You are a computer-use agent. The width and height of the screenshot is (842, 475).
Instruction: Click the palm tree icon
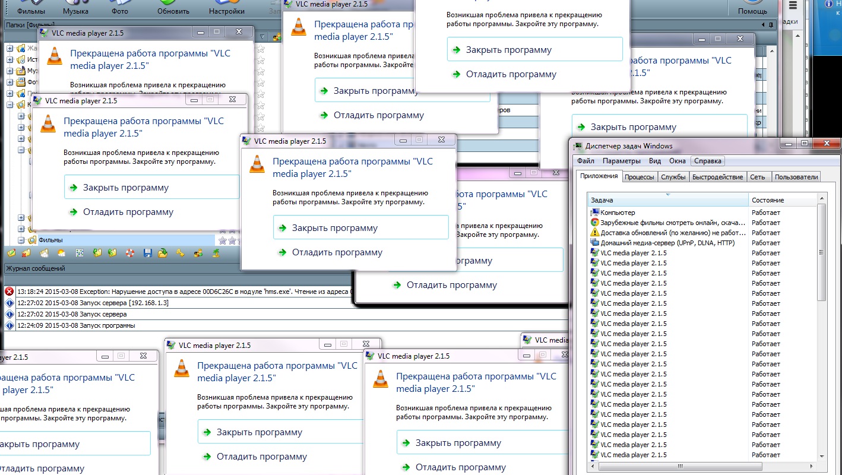point(216,254)
